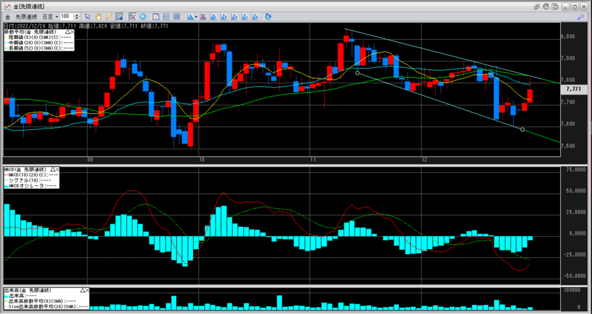Image resolution: width=592 pixels, height=314 pixels.
Task: Click the MACD(10)(20) legend entry
Action: coord(31,174)
